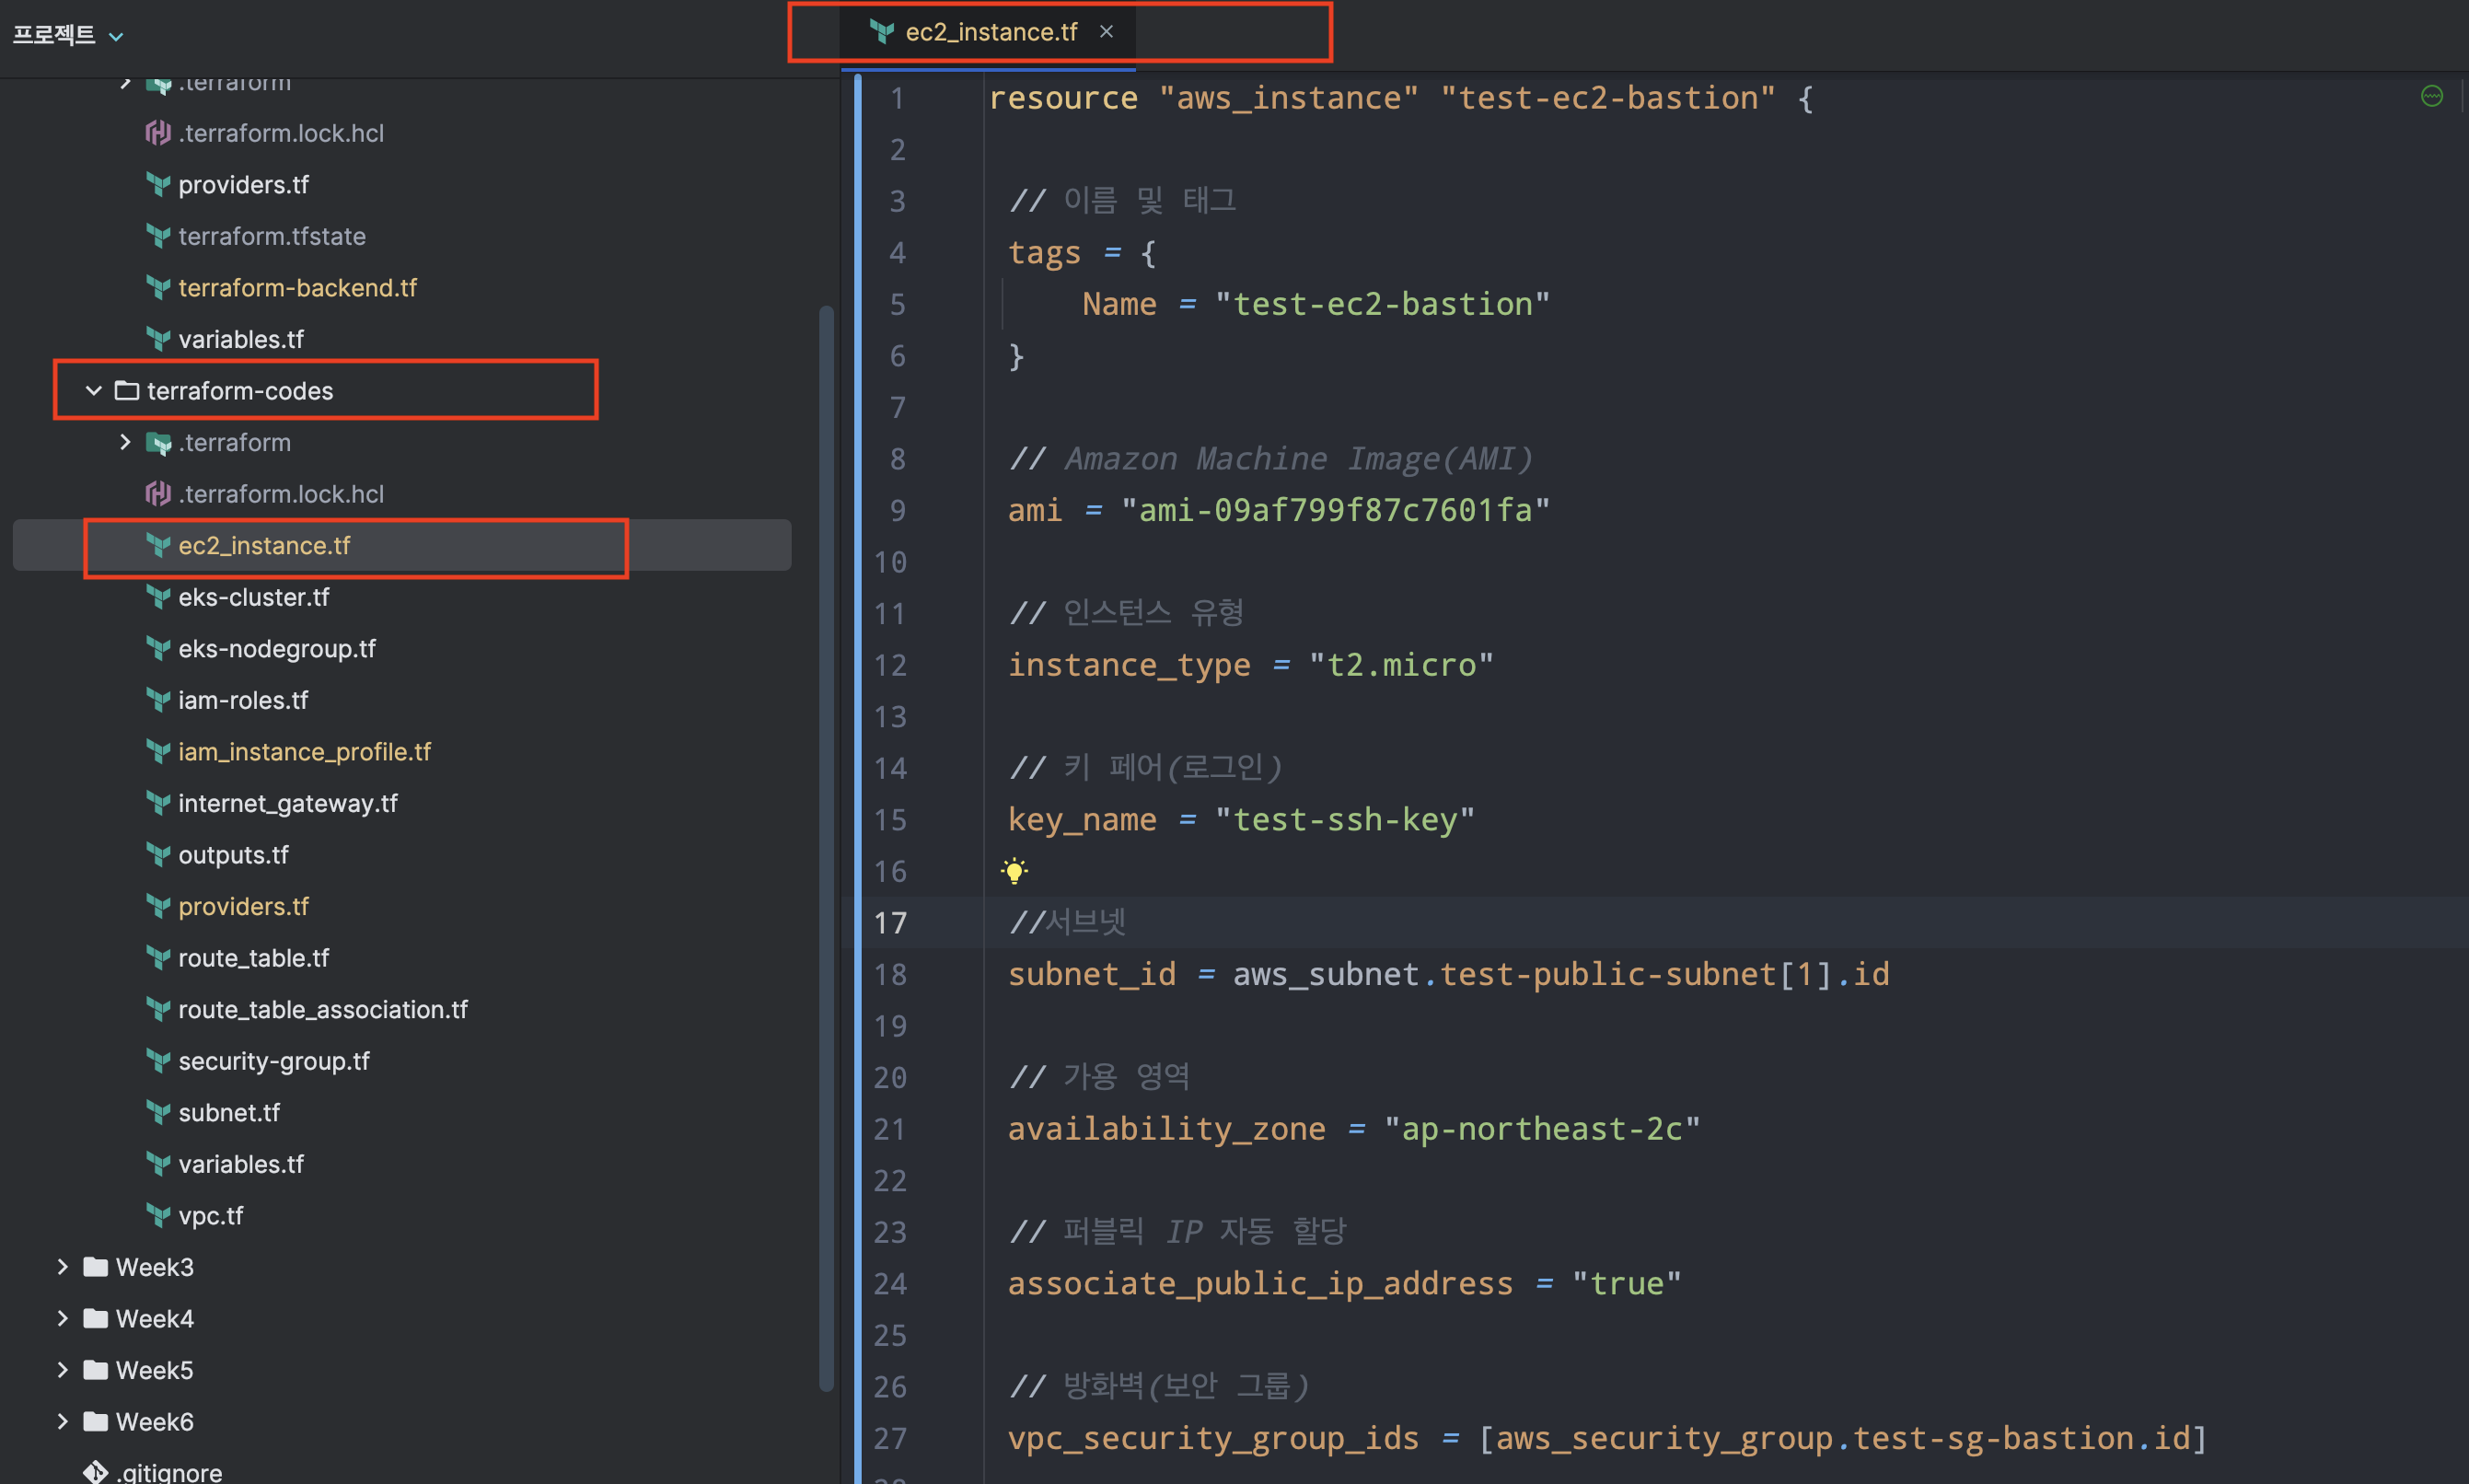2469x1484 pixels.
Task: Open eks-cluster.tf in the project tree
Action: (x=253, y=597)
